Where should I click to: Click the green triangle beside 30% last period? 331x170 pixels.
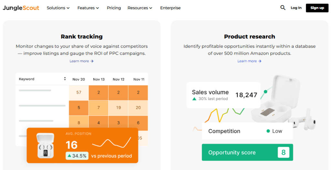194,99
